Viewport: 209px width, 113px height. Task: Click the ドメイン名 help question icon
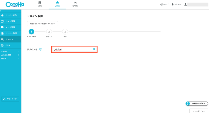click(41, 49)
